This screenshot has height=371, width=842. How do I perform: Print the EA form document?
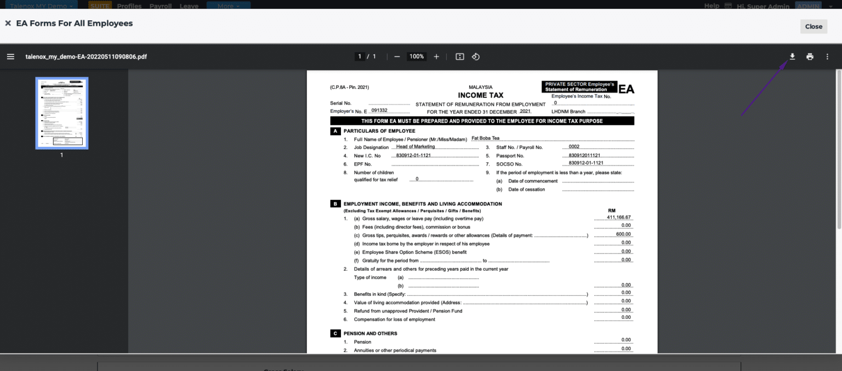[x=810, y=56]
